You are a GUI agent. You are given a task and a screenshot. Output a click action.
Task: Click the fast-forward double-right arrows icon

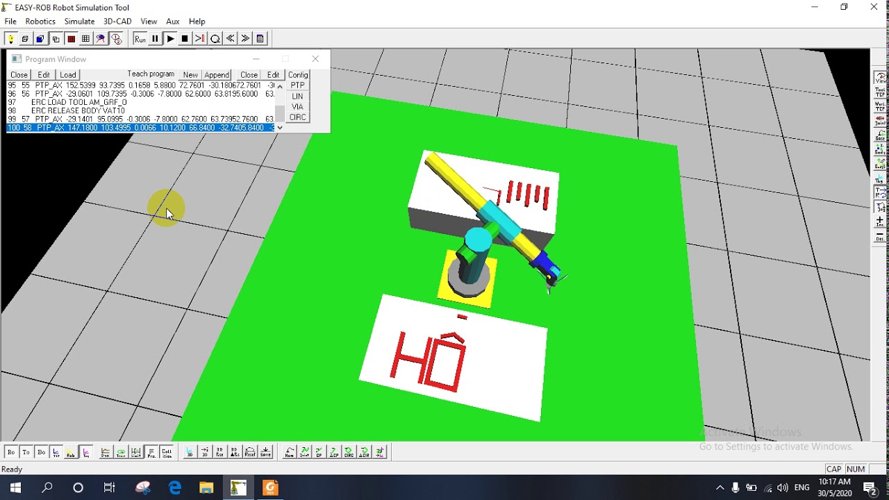[x=245, y=39]
